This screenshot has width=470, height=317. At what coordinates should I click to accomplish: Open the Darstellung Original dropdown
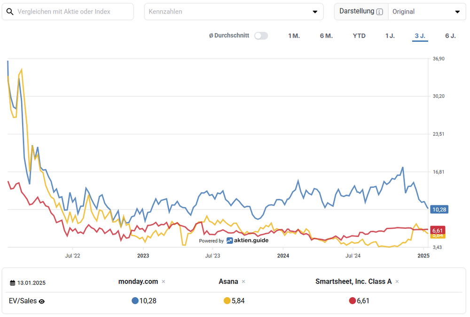point(426,12)
